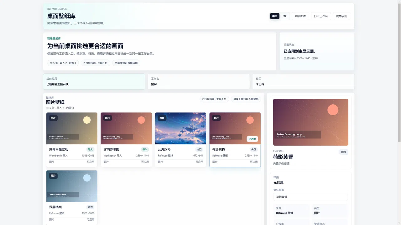This screenshot has width=401, height=225.
Task: Switch language to EN
Action: 284,16
